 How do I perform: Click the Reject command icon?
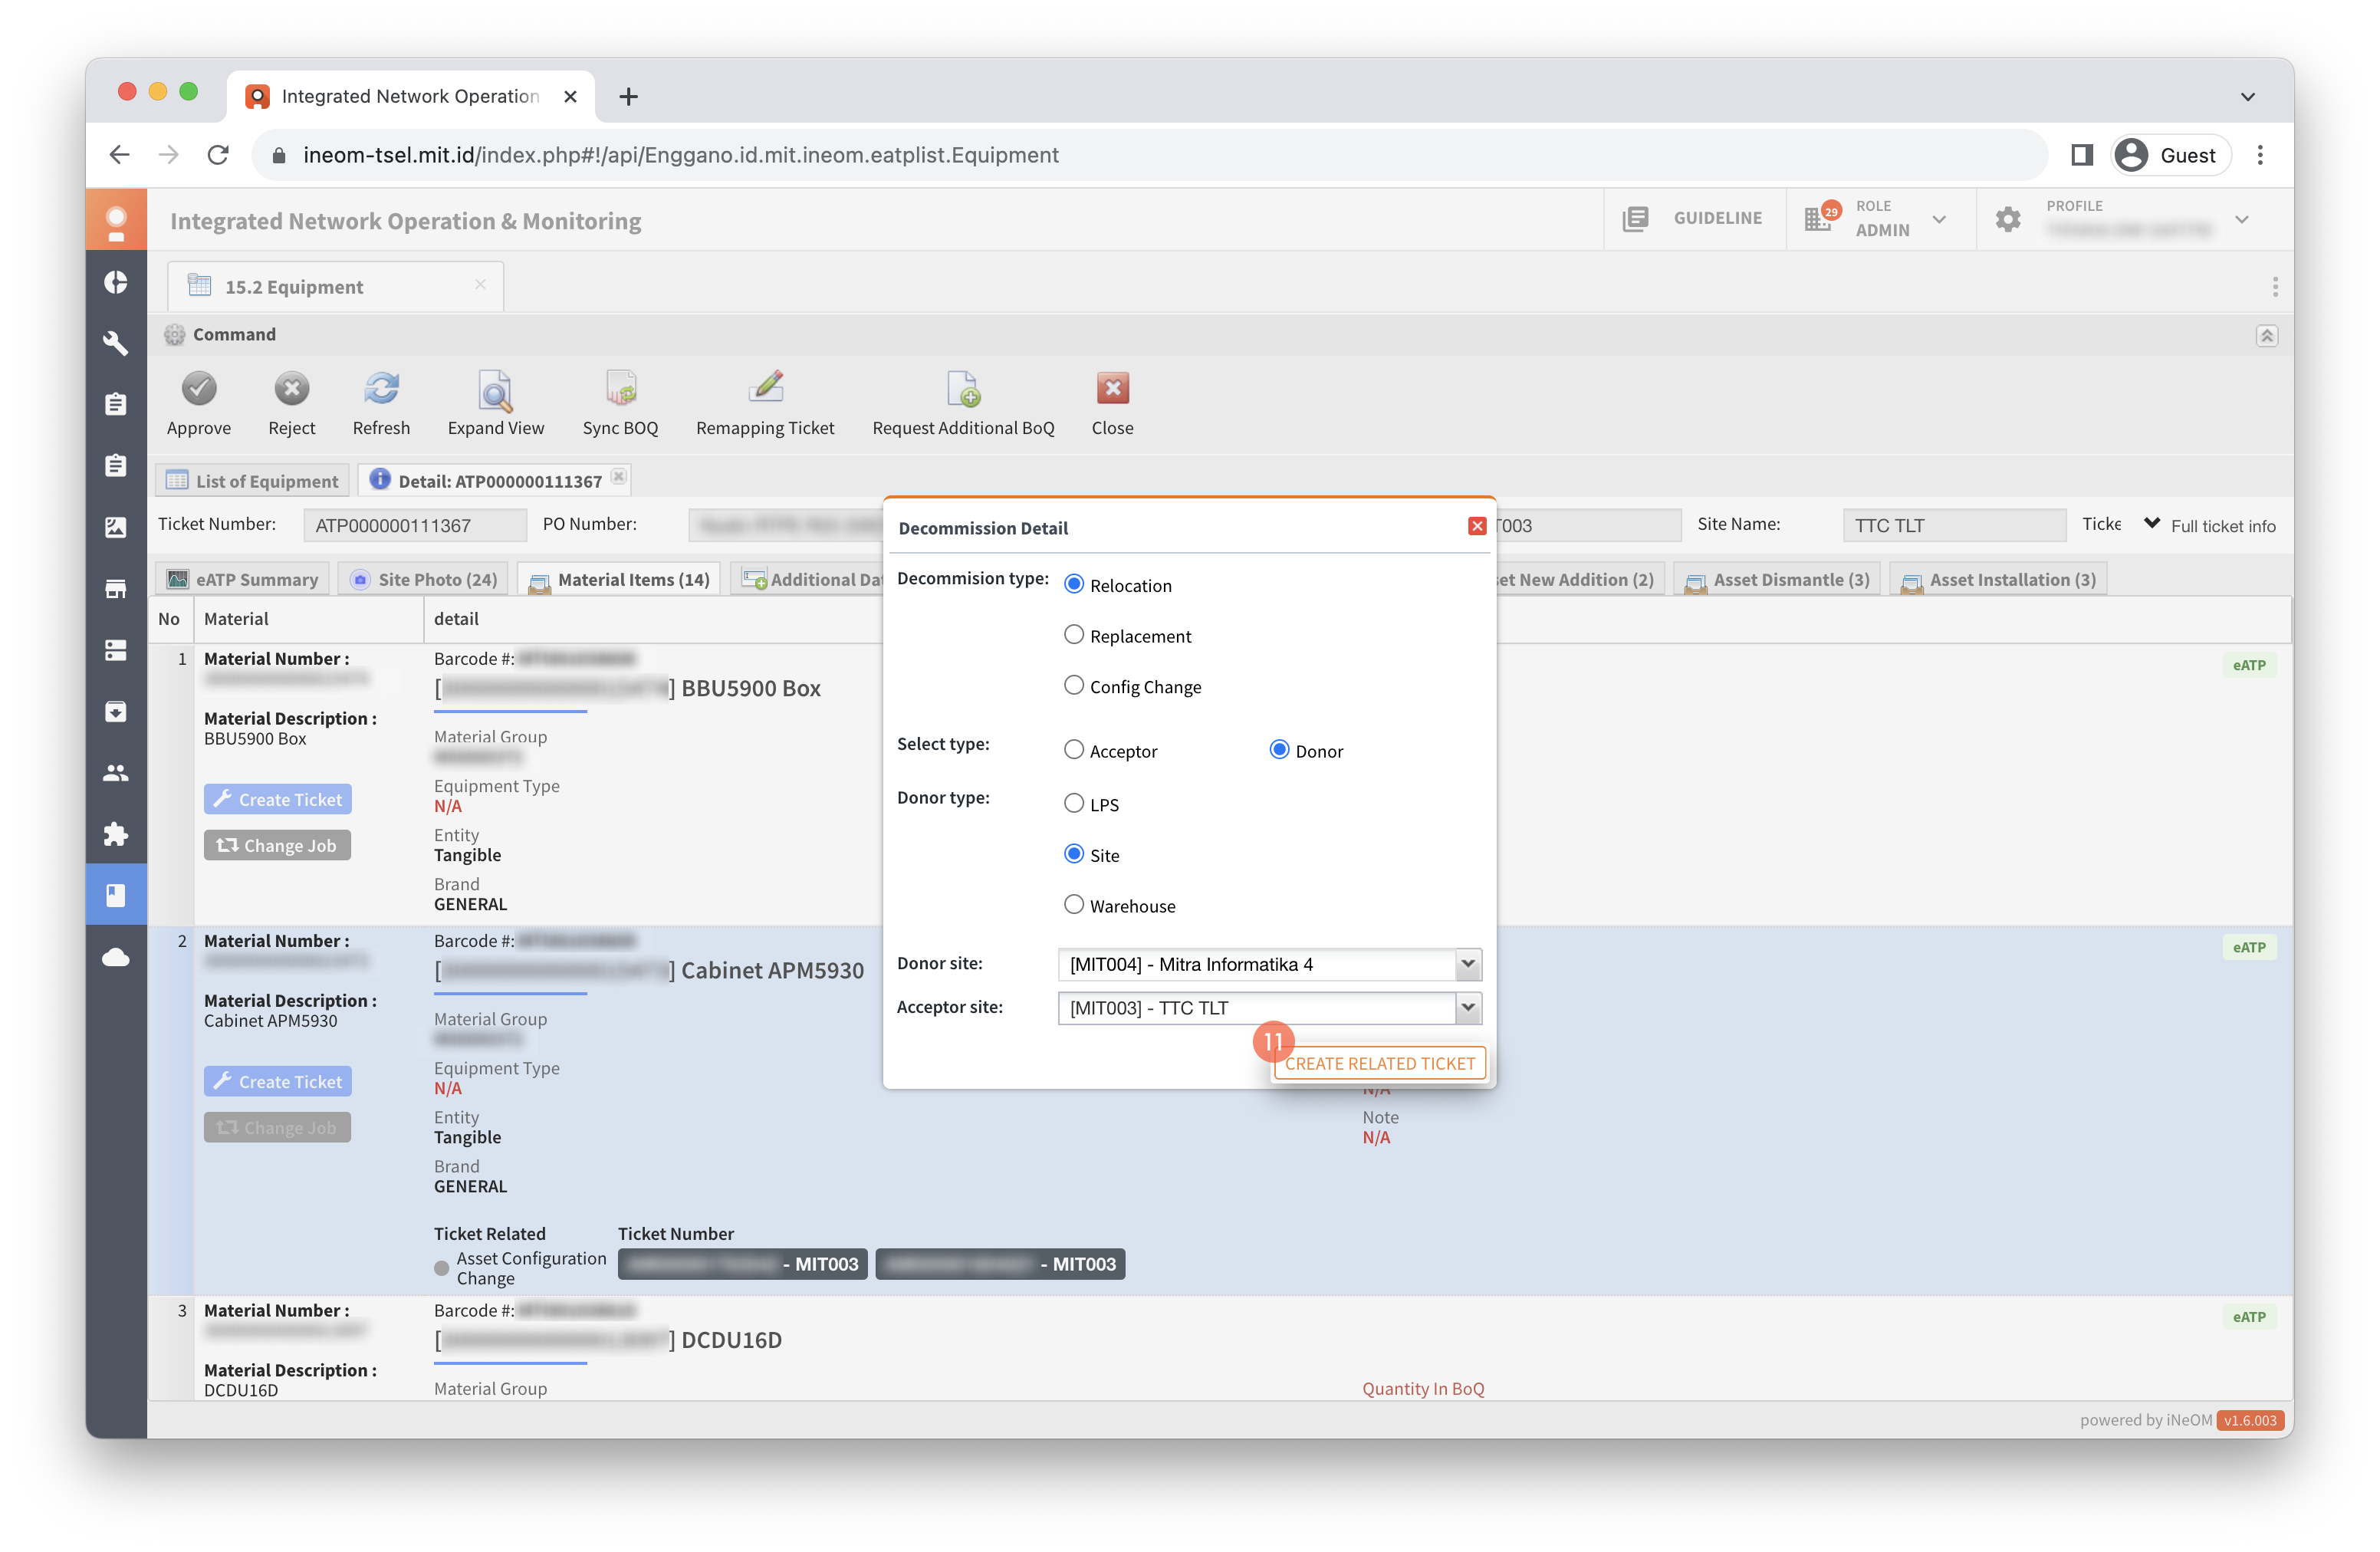pos(291,389)
